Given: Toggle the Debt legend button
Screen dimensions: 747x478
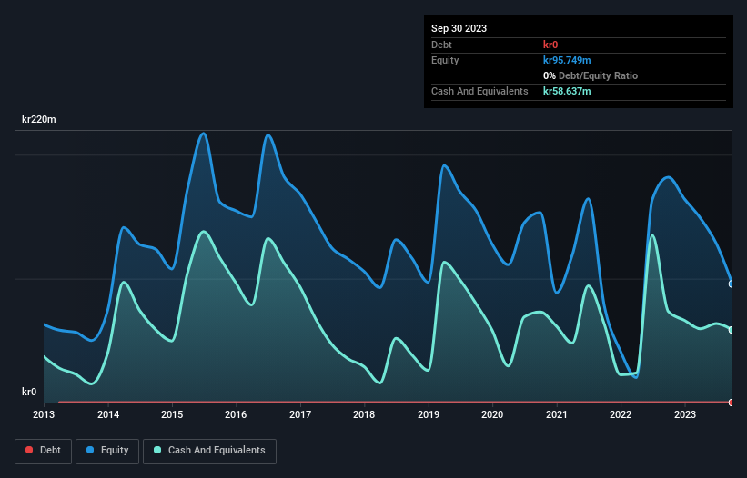Looking at the screenshot, I should point(44,451).
